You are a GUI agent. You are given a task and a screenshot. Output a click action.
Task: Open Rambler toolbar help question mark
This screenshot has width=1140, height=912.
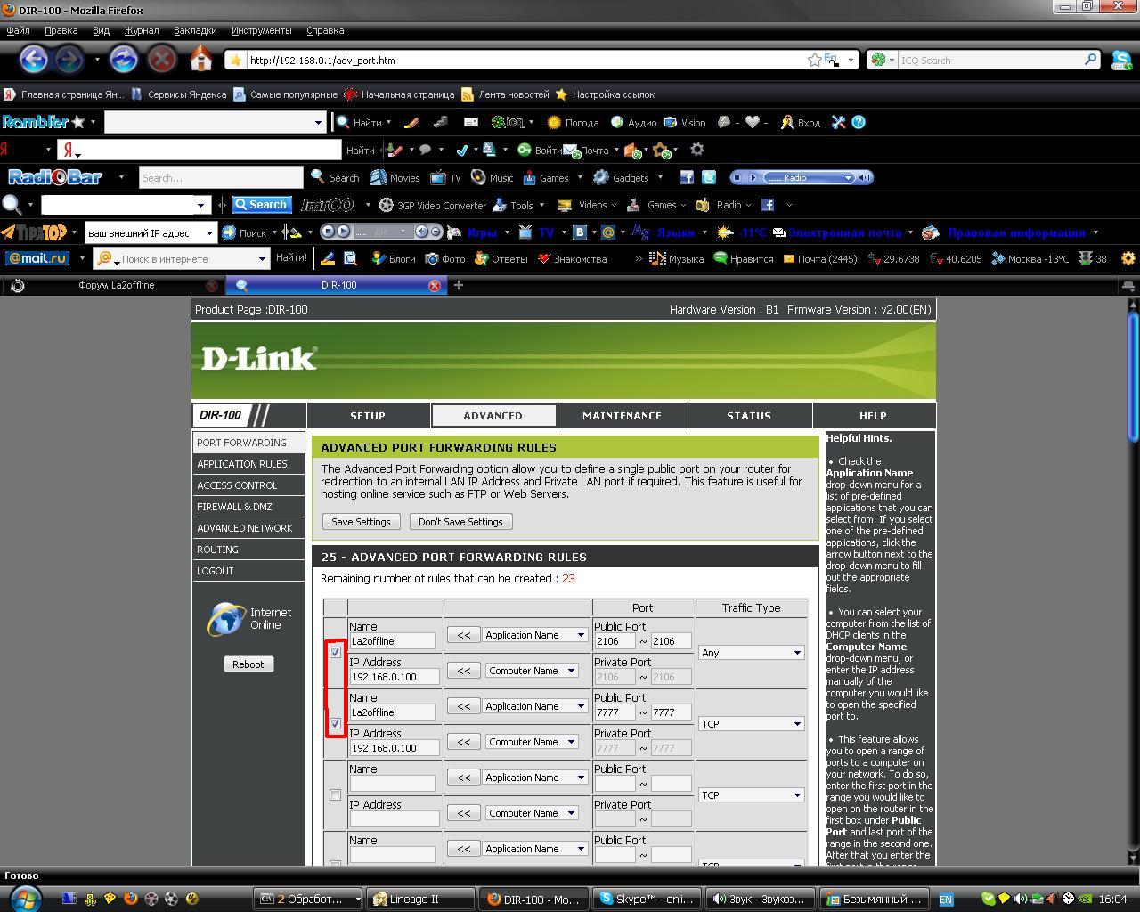point(859,122)
